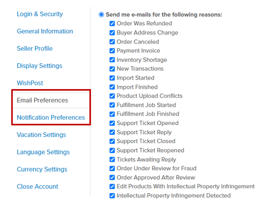This screenshot has height=211, width=264.
Task: Select Display Settings in sidebar
Action: point(39,66)
